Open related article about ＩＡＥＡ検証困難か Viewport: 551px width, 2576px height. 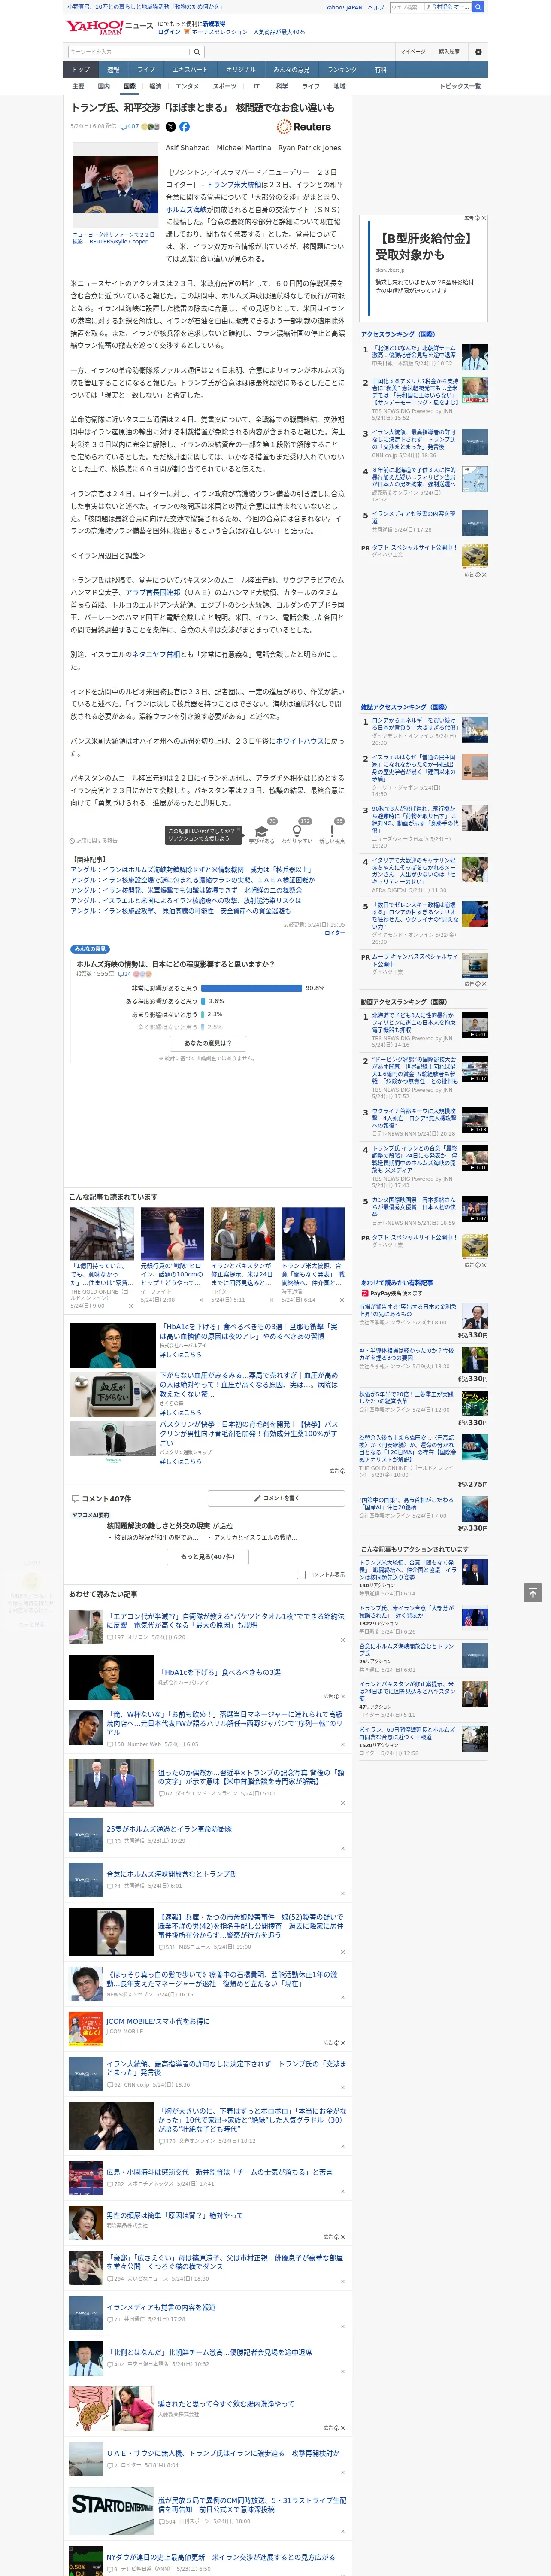[x=192, y=880]
